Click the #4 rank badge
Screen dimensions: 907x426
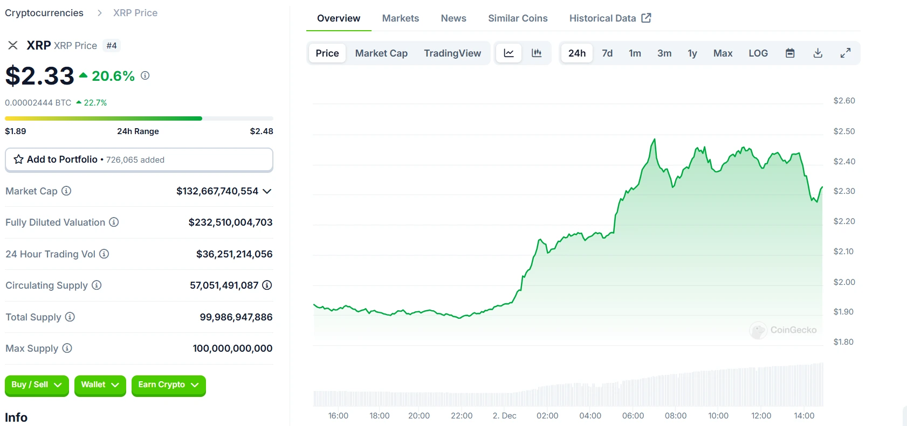point(112,46)
